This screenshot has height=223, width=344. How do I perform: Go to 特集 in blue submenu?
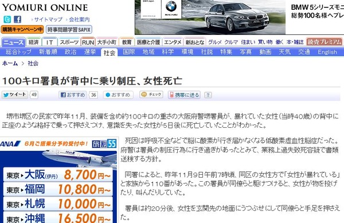(x=226, y=52)
